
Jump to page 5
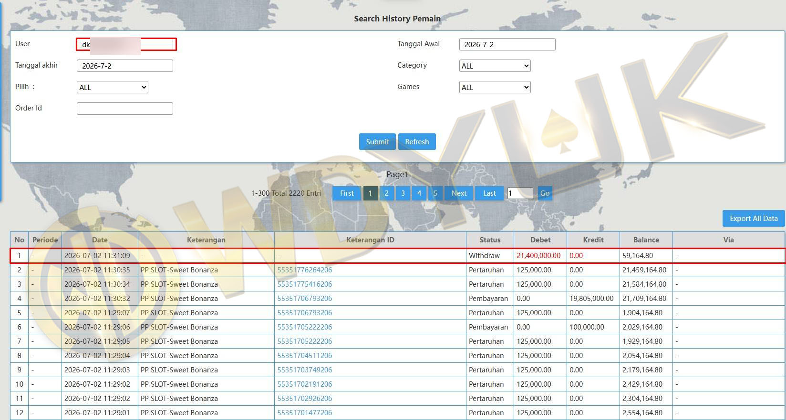coord(435,193)
